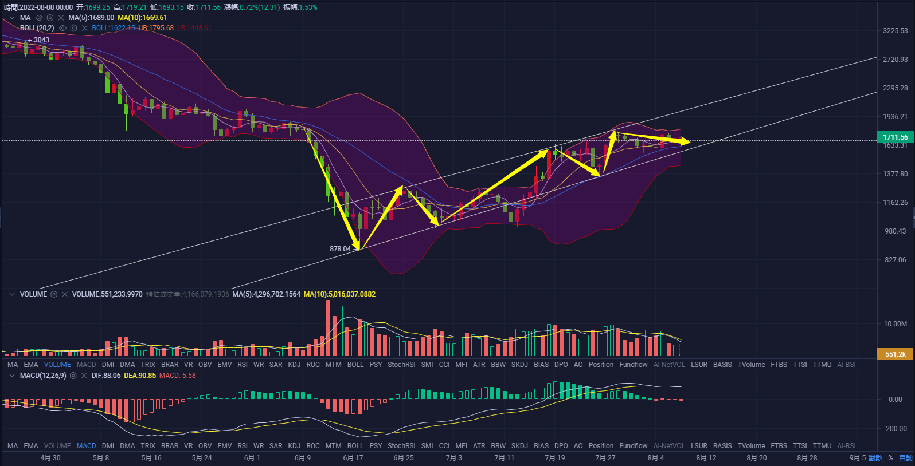Close the VOLUME indicator panel
This screenshot has height=466, width=915.
65,294
